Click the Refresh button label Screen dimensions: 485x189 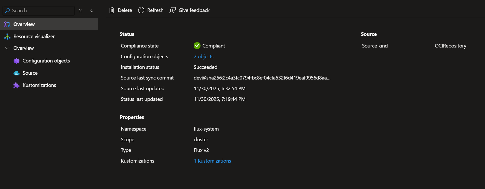[x=155, y=10]
